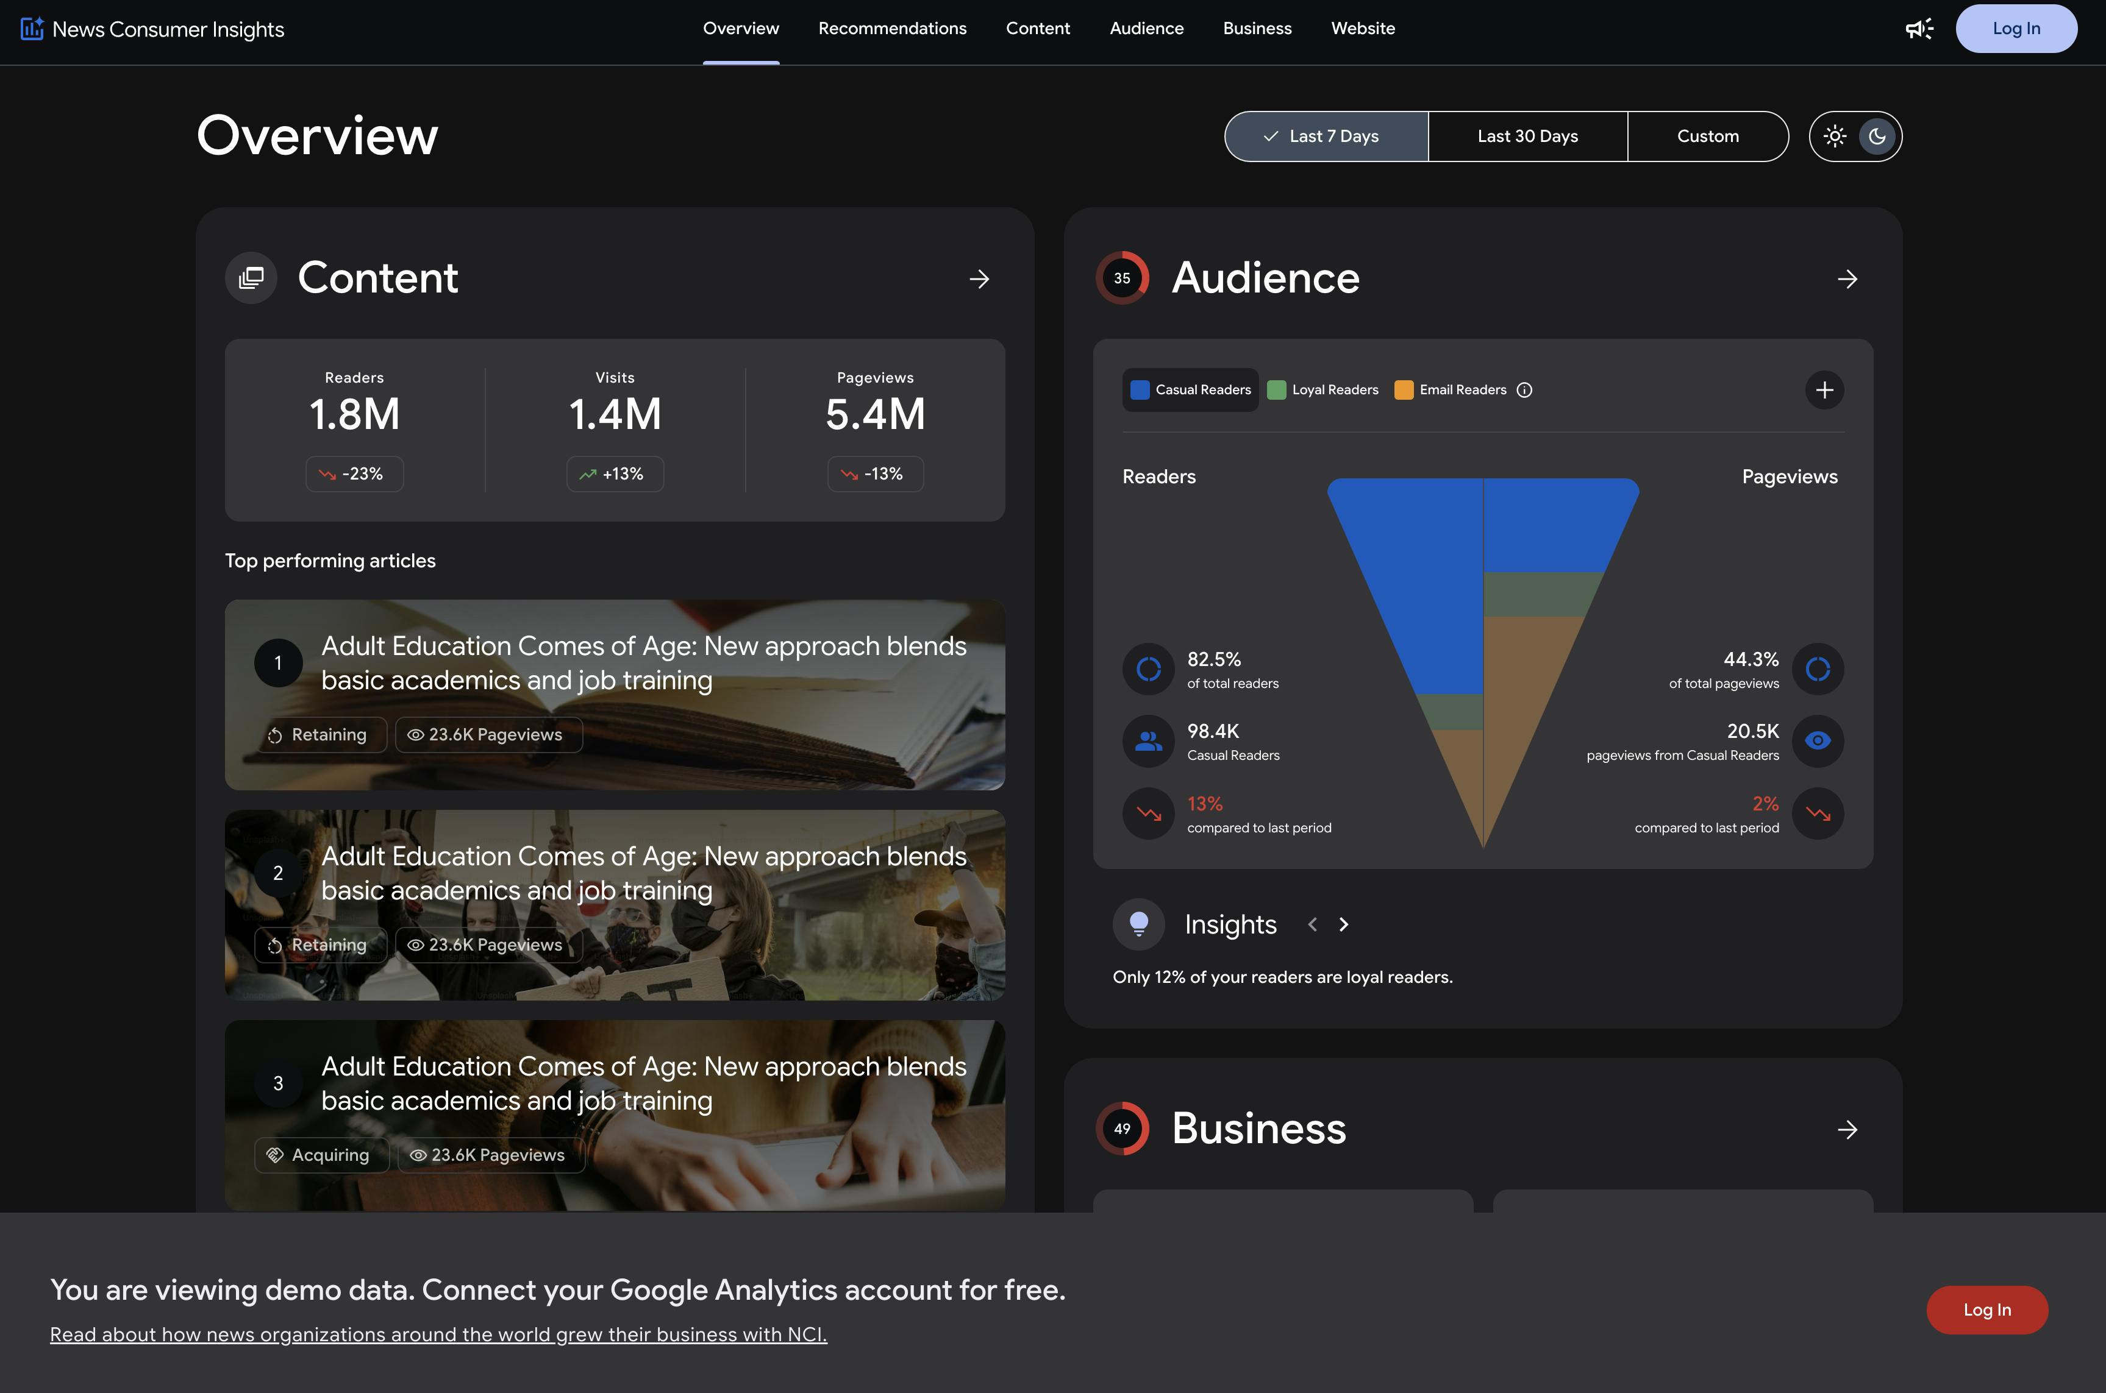
Task: Click the 13% readers decline trend icon
Action: coord(1149,813)
